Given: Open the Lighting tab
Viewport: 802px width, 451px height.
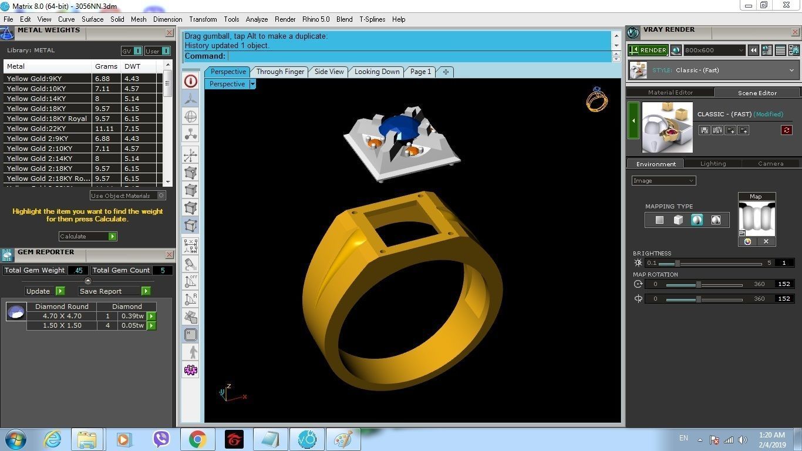Looking at the screenshot, I should pyautogui.click(x=713, y=164).
